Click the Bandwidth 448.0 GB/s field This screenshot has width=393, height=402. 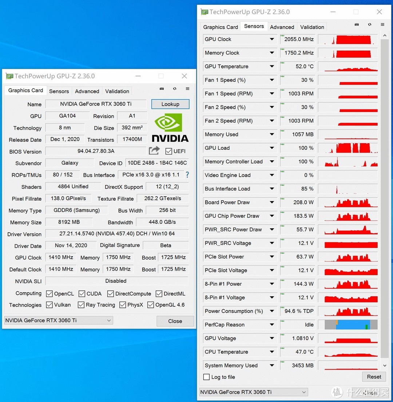click(x=162, y=222)
